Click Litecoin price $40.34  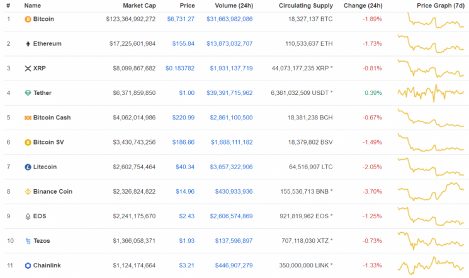[x=185, y=167]
